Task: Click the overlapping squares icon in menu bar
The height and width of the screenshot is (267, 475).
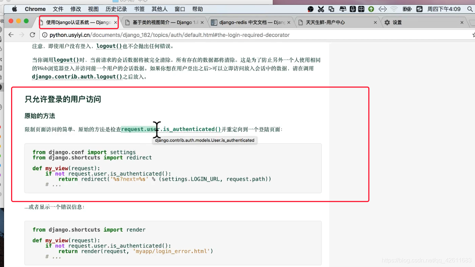Action: coord(331,9)
